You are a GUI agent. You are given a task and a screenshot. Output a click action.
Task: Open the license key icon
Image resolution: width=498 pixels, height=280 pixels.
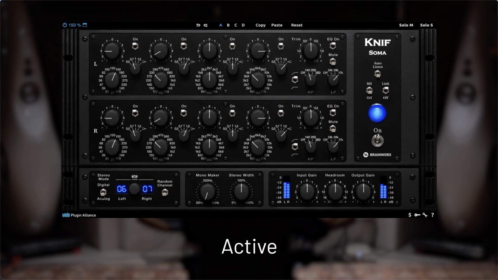(417, 215)
